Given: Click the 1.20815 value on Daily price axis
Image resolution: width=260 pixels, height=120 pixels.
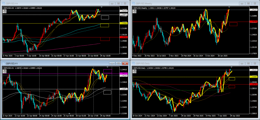Looking at the screenshot, I should (x=253, y=114).
